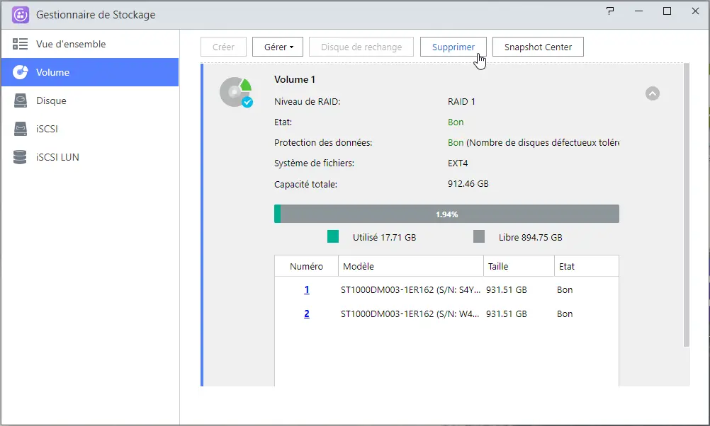
Task: Open the Vue d'ensemble section icon
Action: pyautogui.click(x=21, y=43)
